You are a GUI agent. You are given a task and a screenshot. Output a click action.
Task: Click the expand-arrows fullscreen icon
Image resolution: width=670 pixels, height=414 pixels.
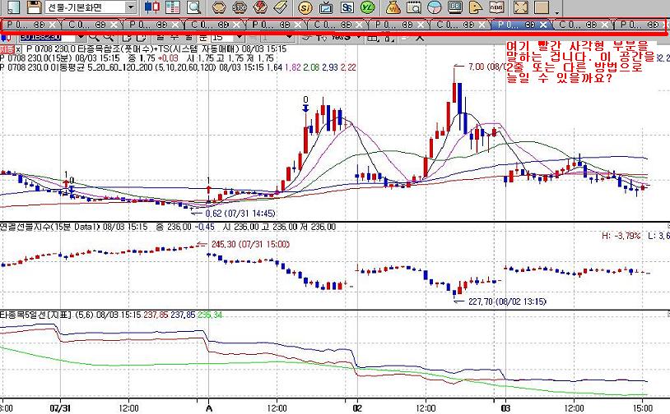[x=520, y=7]
